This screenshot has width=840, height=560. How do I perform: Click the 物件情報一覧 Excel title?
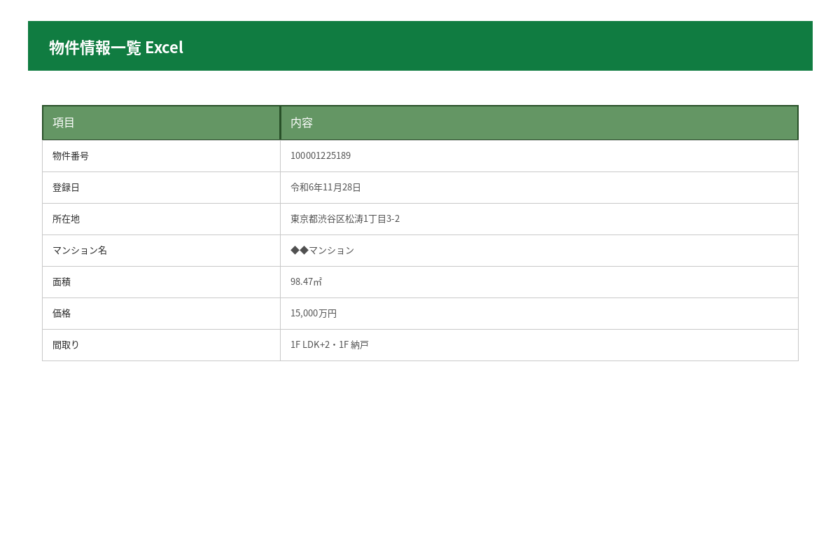coord(116,47)
